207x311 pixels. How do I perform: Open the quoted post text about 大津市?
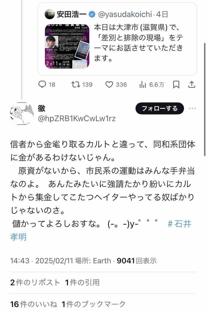[138, 42]
